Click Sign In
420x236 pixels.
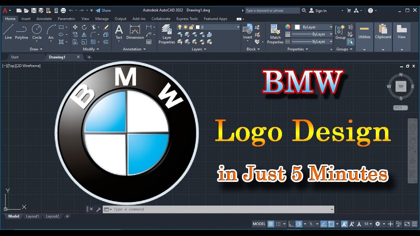click(x=318, y=10)
